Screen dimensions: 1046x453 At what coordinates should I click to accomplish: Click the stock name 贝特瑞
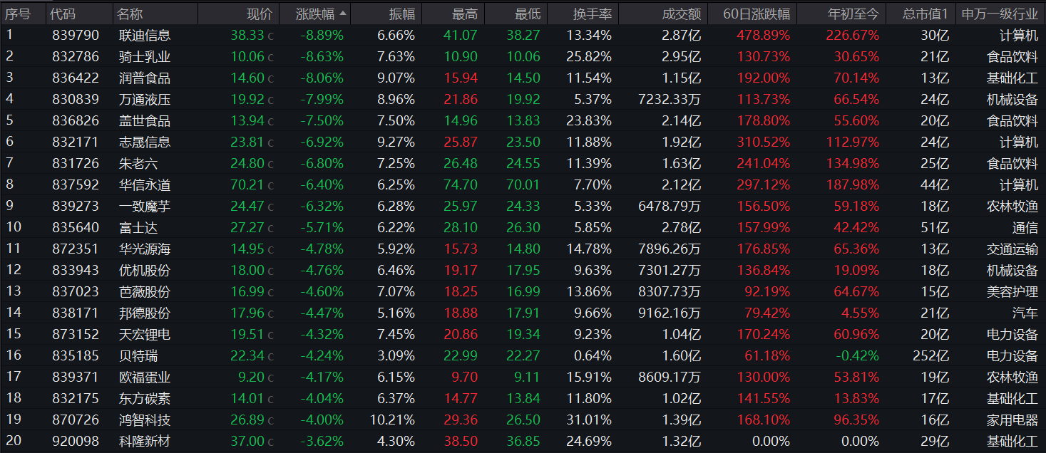(x=138, y=355)
